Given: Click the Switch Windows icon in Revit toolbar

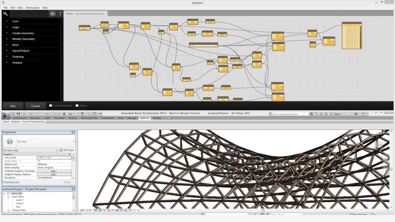Looking at the screenshot, I should pos(94,114).
